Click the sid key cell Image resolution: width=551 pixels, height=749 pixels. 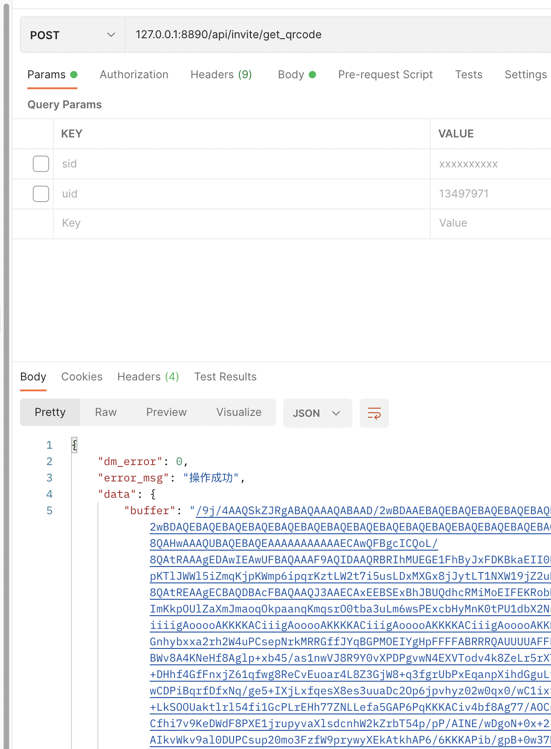(242, 164)
